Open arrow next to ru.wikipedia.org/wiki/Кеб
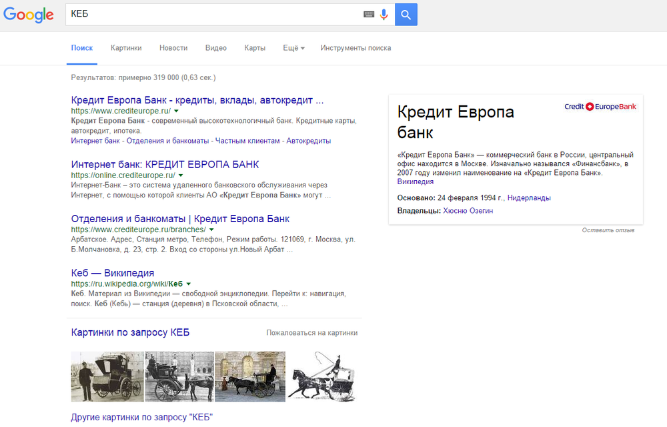 coord(189,284)
